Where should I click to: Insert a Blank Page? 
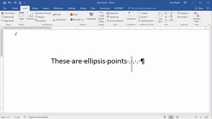(x=8, y=17)
